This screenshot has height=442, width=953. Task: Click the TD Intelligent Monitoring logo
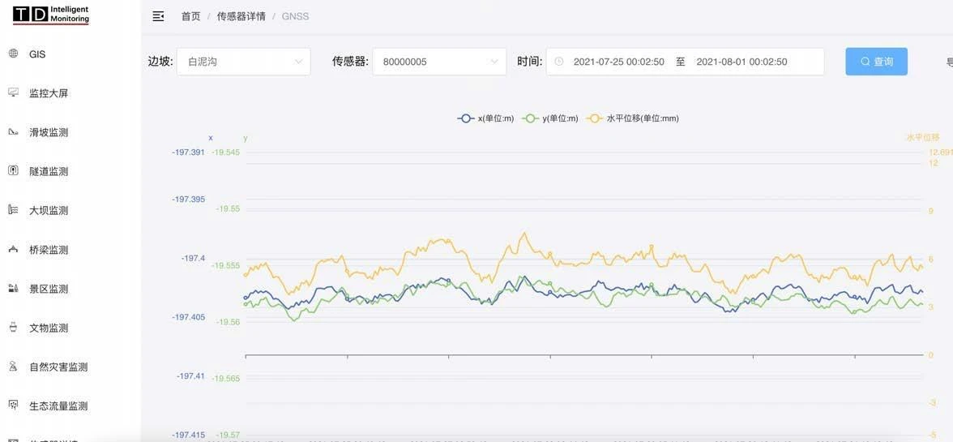pos(51,15)
